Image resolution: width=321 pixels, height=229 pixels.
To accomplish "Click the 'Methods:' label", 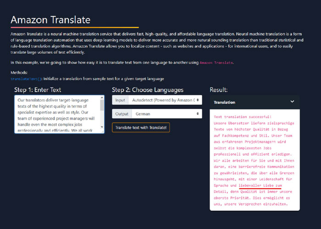I will click(19, 72).
